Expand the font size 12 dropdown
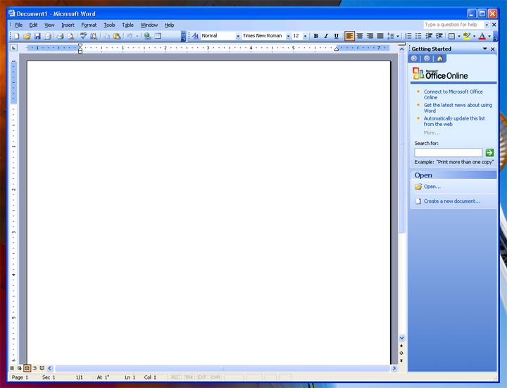 (x=305, y=36)
